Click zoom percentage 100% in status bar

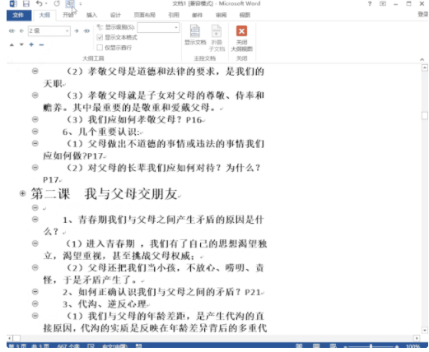[x=413, y=347]
